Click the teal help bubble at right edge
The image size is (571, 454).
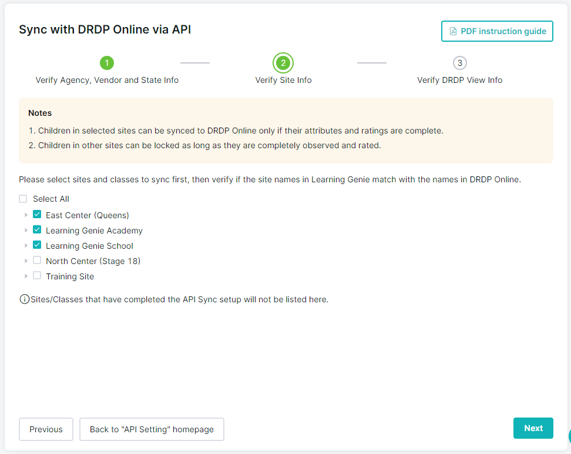(x=567, y=436)
